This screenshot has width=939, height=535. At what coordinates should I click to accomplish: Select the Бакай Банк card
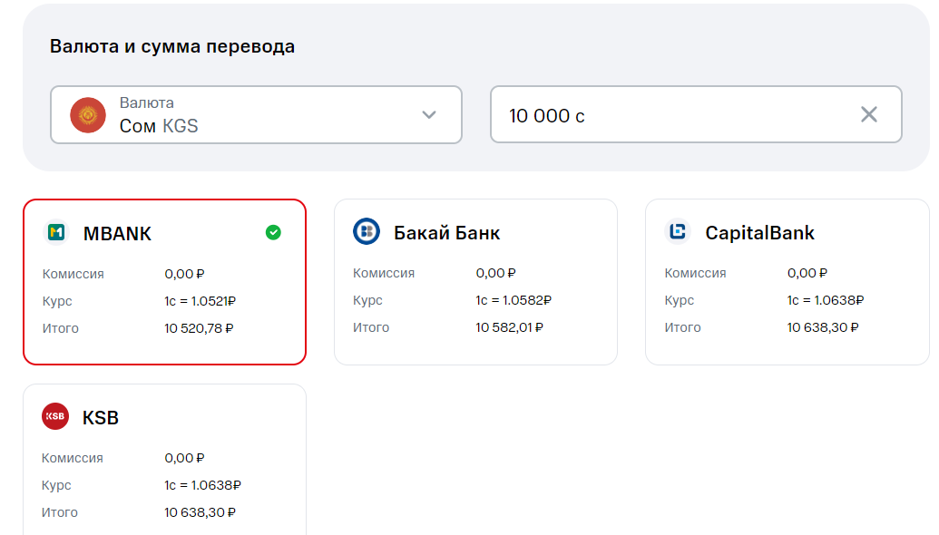475,282
